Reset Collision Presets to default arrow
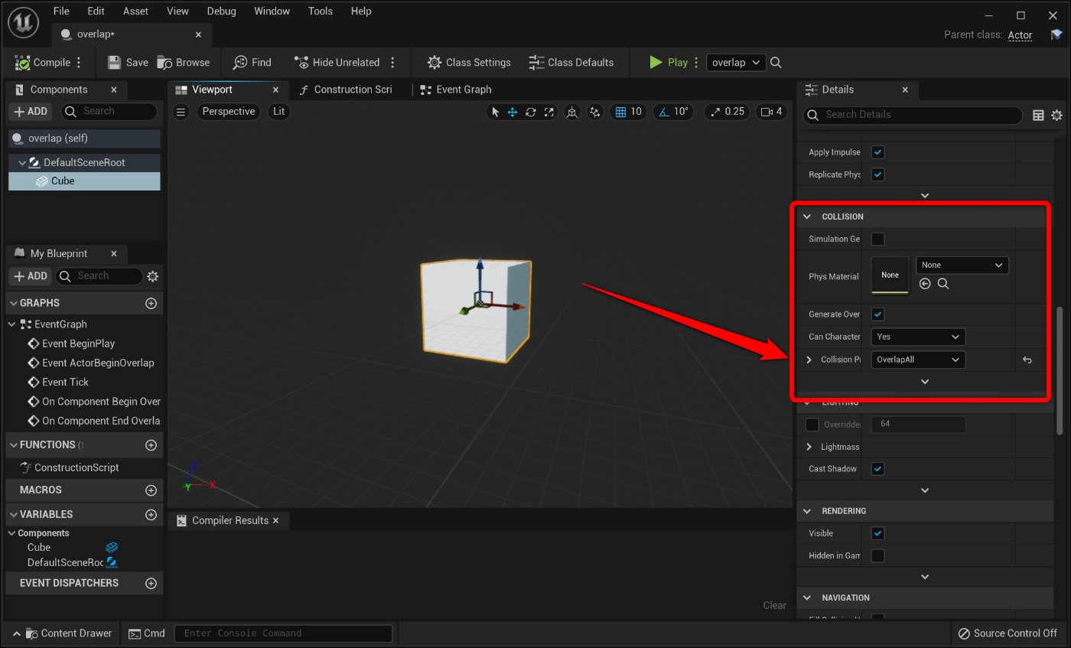Screen dimensions: 1071x648 pos(1027,360)
